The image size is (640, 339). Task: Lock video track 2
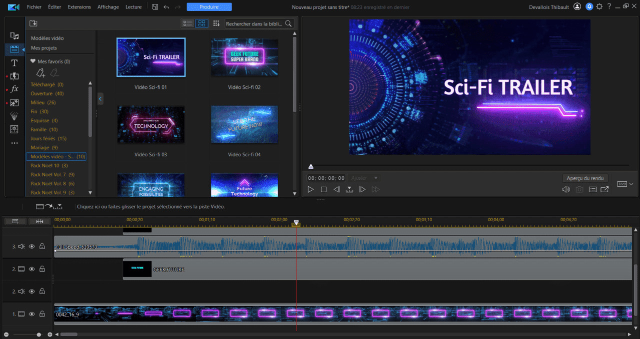click(x=42, y=269)
